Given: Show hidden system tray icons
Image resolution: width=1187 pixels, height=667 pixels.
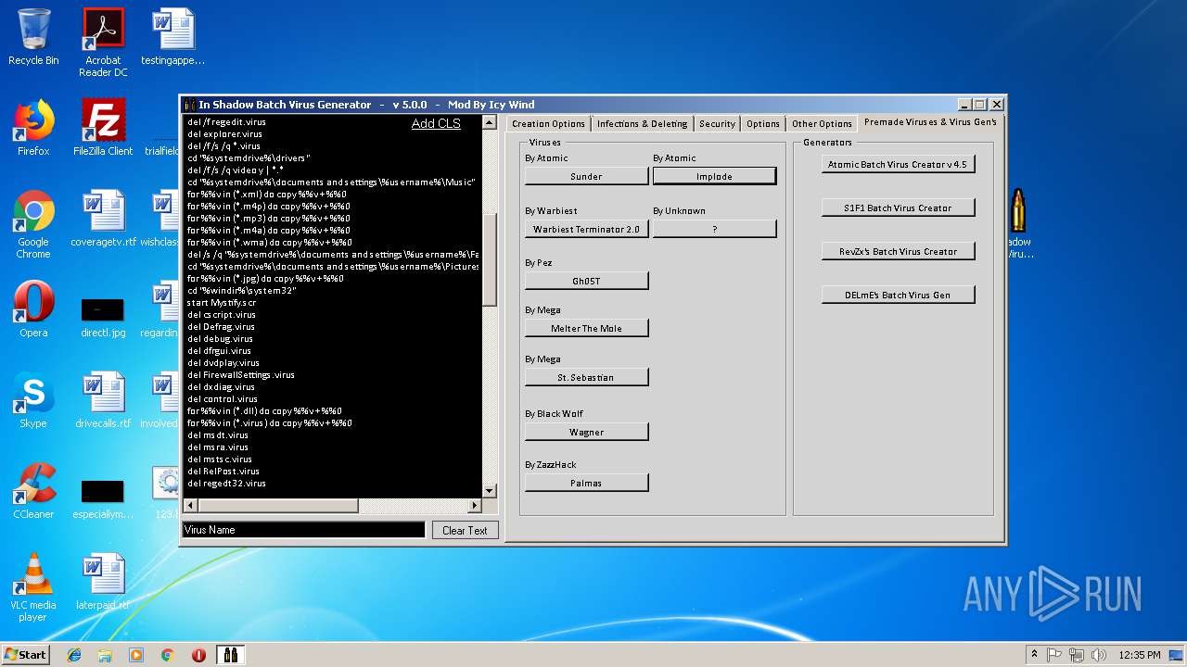Looking at the screenshot, I should (1034, 655).
